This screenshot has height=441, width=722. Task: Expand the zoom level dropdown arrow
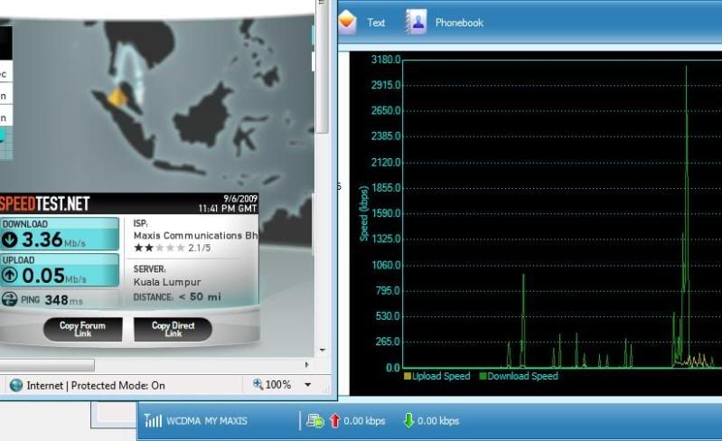coord(307,385)
